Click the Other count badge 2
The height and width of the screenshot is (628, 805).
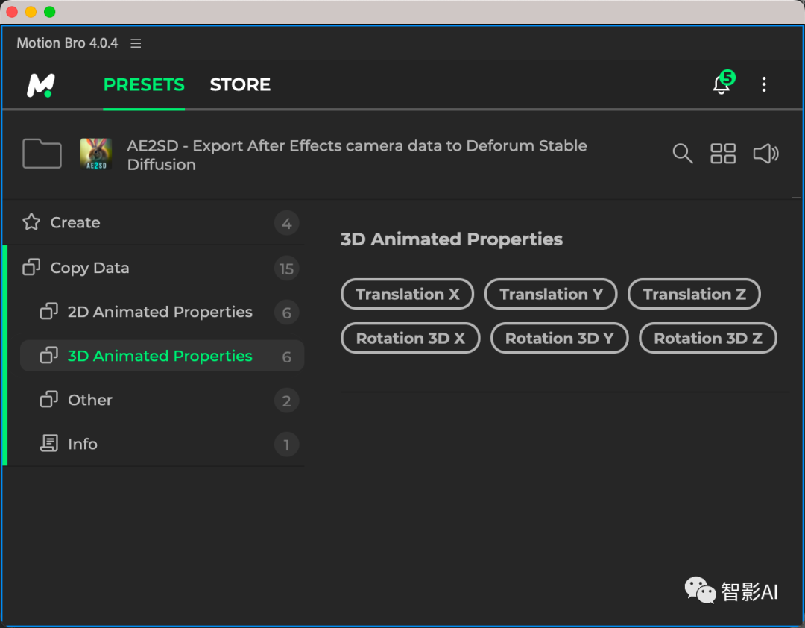(x=286, y=401)
